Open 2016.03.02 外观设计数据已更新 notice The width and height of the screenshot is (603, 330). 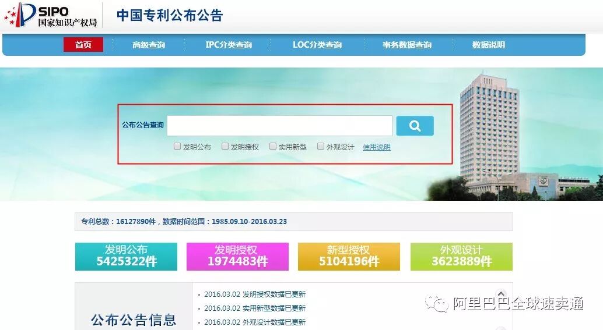(x=255, y=322)
